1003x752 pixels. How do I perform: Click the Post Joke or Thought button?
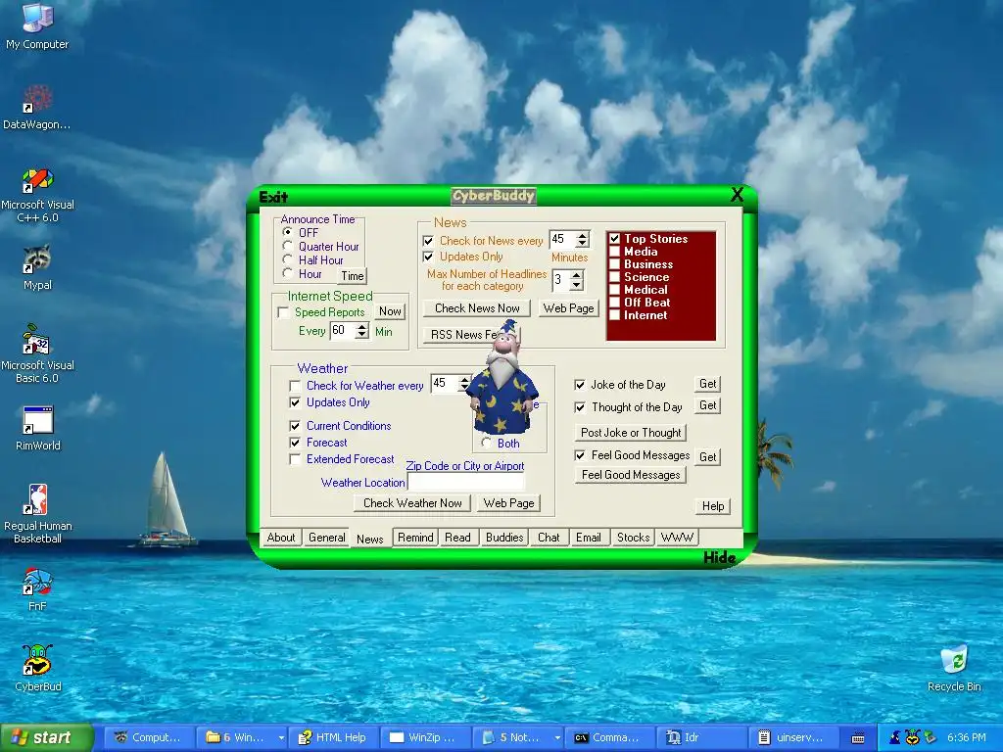coord(631,433)
